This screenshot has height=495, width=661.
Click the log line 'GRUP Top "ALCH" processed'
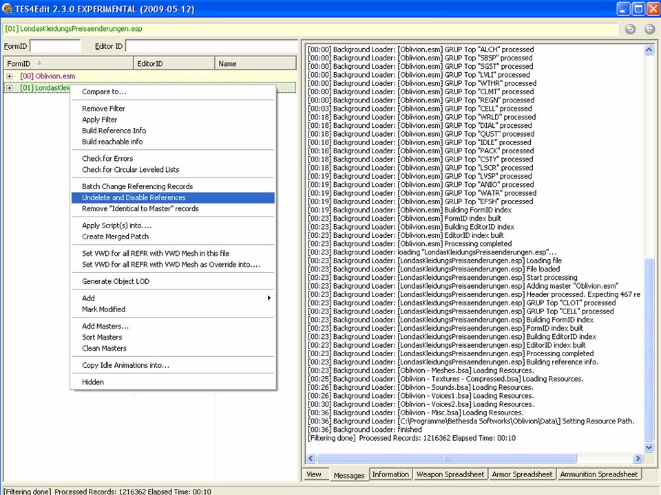421,49
